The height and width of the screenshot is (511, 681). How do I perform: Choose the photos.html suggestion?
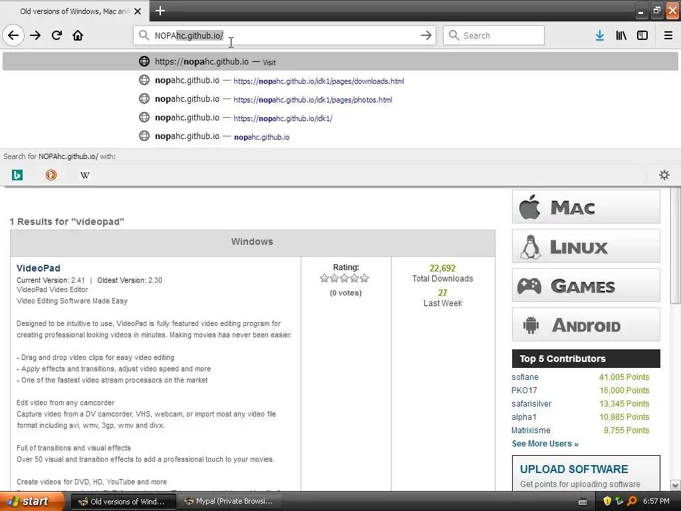(x=340, y=99)
